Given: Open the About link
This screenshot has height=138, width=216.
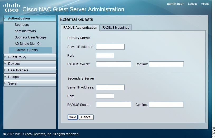Looking at the screenshot, I should click(x=205, y=4).
